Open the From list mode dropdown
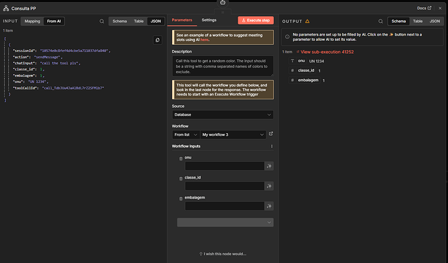 186,134
